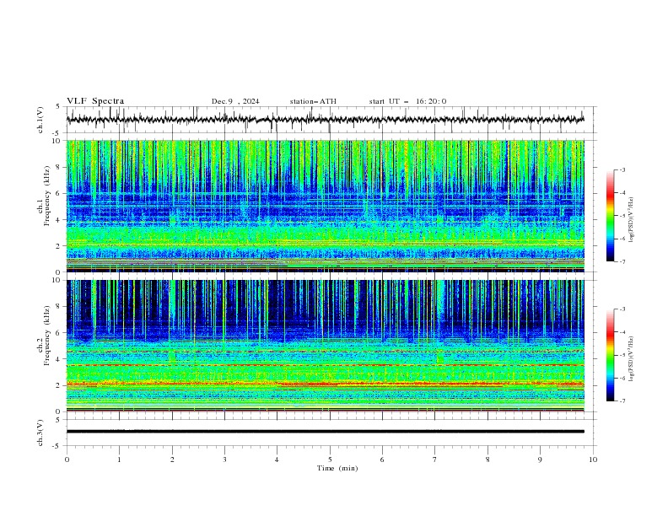Click the 'Time (min)' axis label
668x516 pixels.
pyautogui.click(x=337, y=468)
